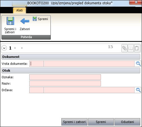Close the BOOKOTO200 window
The image size is (142, 127).
[136, 2]
